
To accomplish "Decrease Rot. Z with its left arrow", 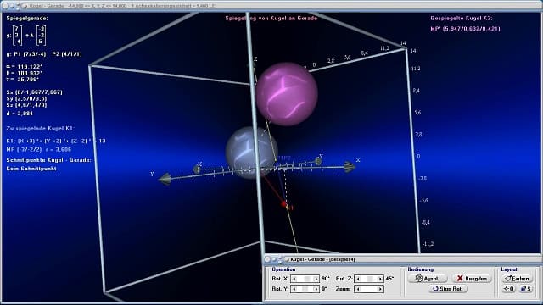I will [x=358, y=279].
